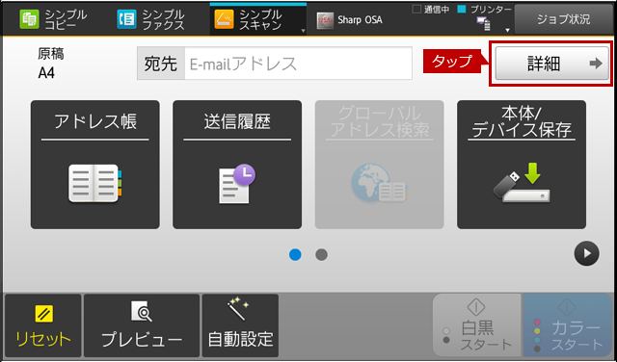Viewport: 617px width, 362px height.
Task: Select the シンプルスキャン tab
Action: coord(257,20)
